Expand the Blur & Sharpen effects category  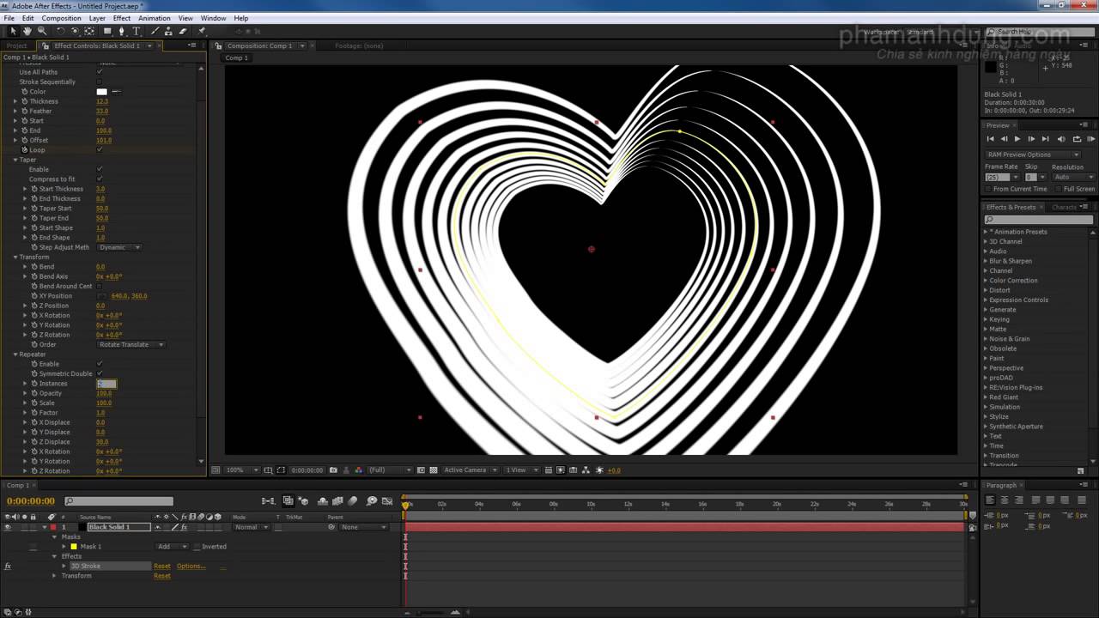click(986, 261)
